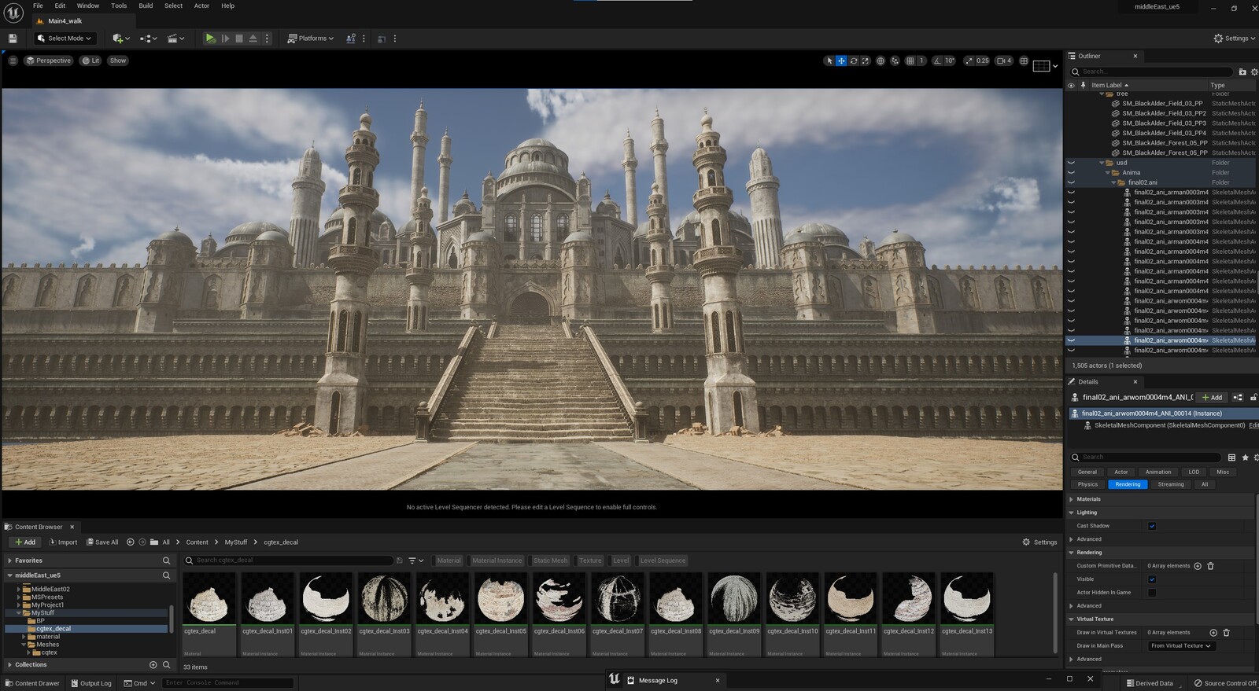1259x691 pixels.
Task: Uncheck the Cast Shadow checkbox
Action: (x=1152, y=526)
